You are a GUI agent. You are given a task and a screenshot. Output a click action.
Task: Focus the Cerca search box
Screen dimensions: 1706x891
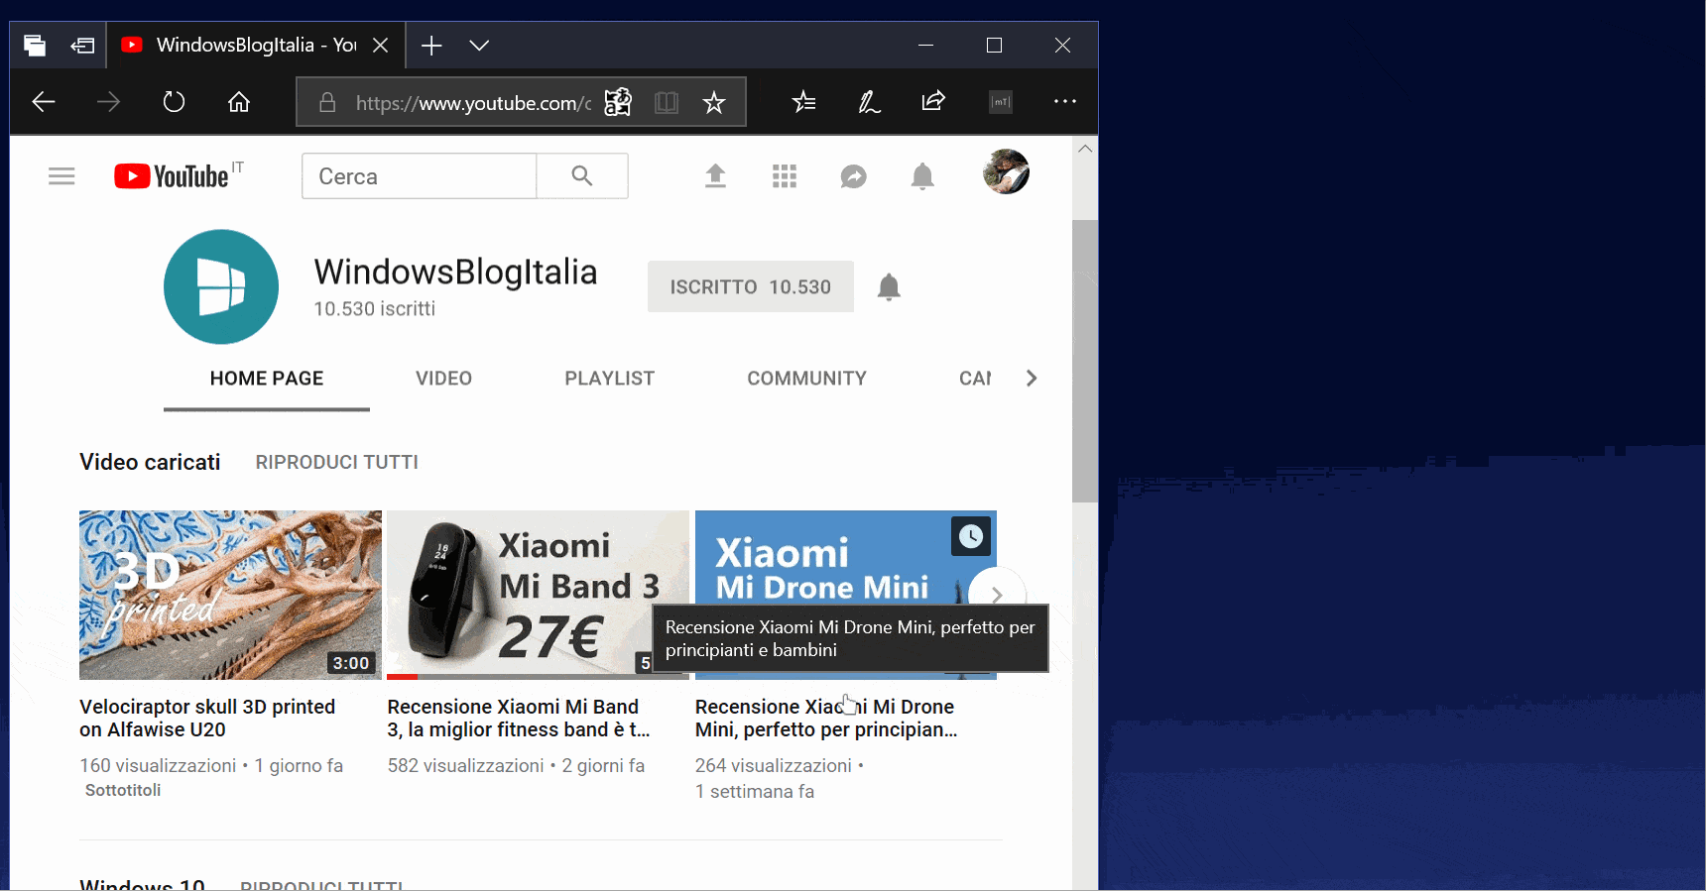coord(419,175)
